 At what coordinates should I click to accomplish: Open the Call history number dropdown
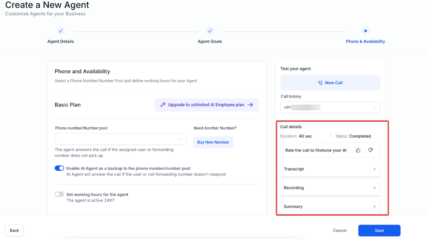[330, 108]
